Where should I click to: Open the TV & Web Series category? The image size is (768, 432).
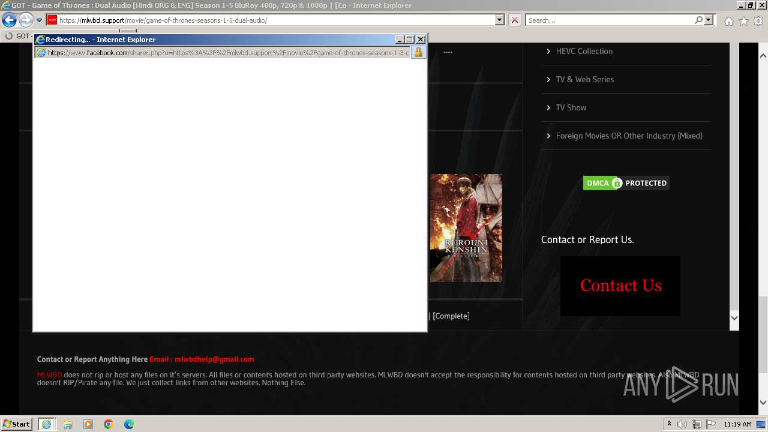[x=584, y=79]
